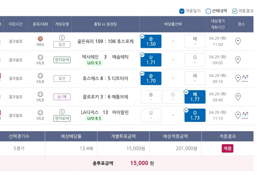Click the 배당률선택 column header
258x175 pixels.
[x=173, y=24]
